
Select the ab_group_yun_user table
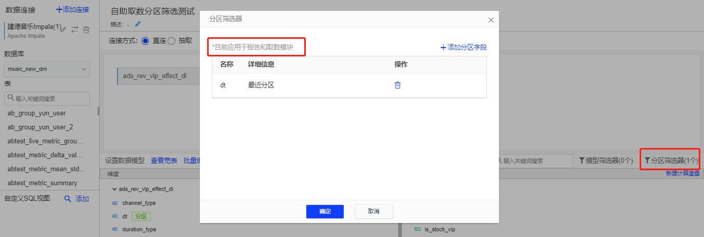coord(36,113)
